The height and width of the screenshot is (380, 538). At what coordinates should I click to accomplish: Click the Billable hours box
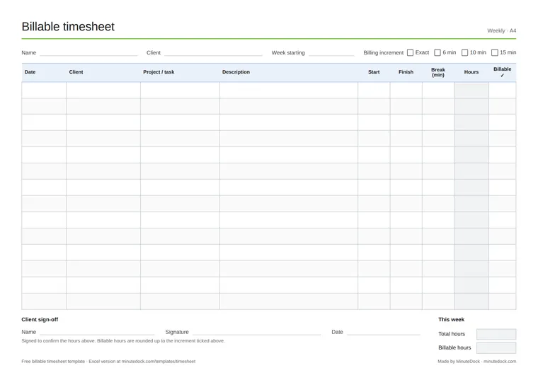pos(496,347)
